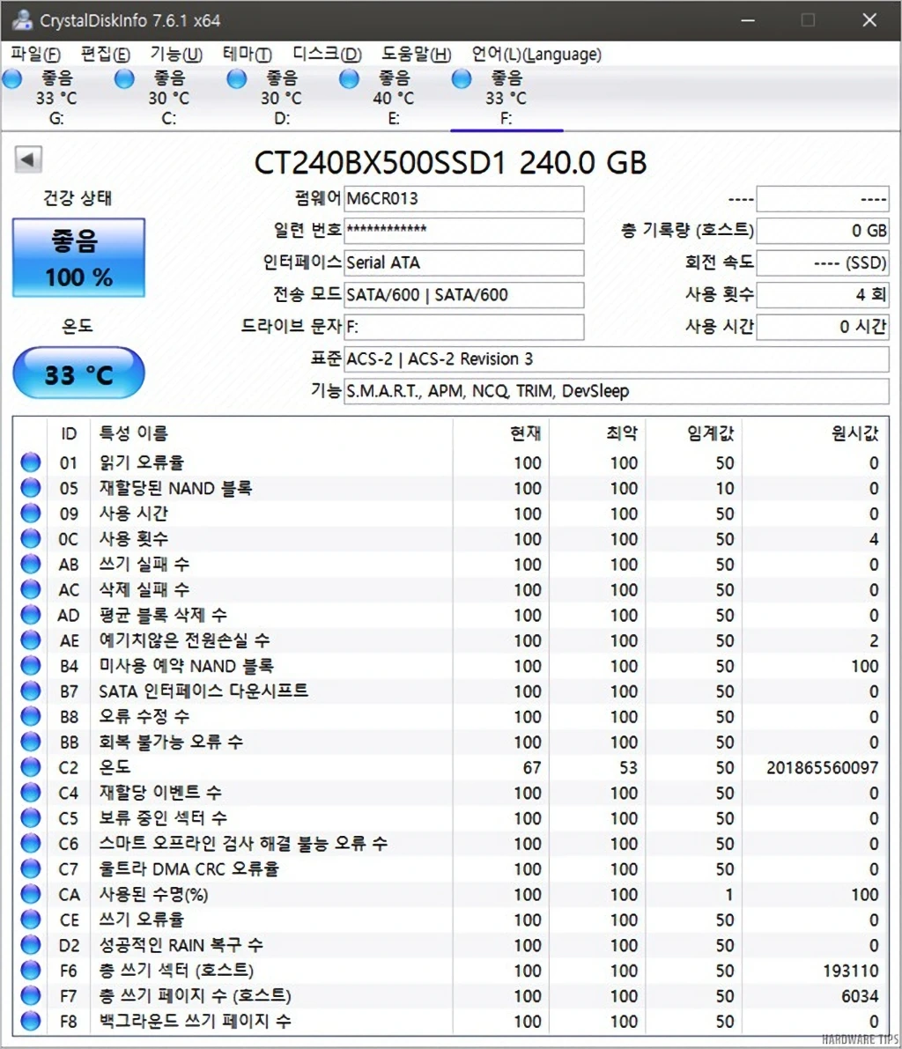The width and height of the screenshot is (902, 1049).
Task: Click status orb for attribute 0C 사용 횟수
Action: 30,538
